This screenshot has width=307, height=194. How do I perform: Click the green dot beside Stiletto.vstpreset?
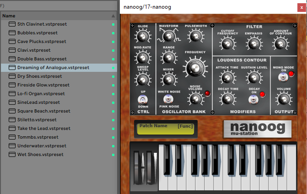pyautogui.click(x=113, y=120)
